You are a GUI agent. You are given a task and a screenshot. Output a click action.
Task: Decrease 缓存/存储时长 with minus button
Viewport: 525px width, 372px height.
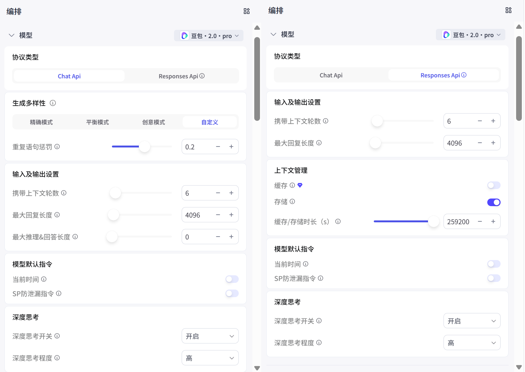tap(480, 221)
